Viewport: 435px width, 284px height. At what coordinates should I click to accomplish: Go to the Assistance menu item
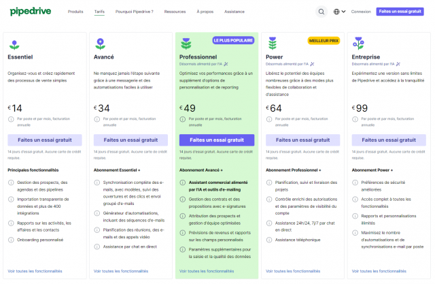234,12
